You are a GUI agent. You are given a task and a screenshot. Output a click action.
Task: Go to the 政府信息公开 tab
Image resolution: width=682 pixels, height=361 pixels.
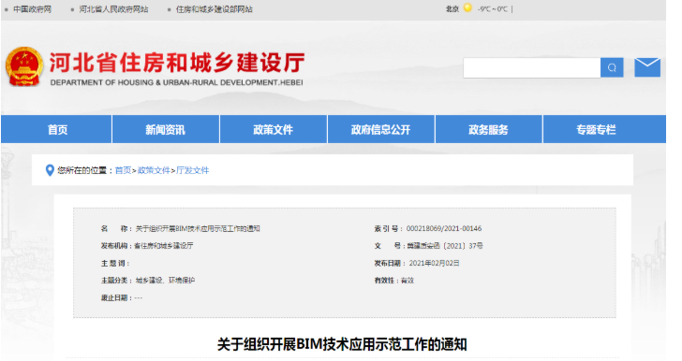point(381,129)
